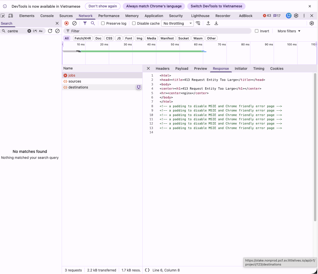Screen dimensions: 318x274
Task: Switch to the Elements panel tab
Action: click(27, 16)
